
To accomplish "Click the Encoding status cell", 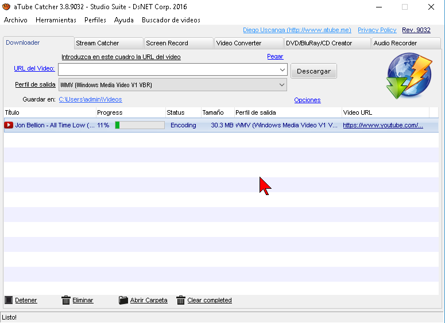I will [183, 125].
